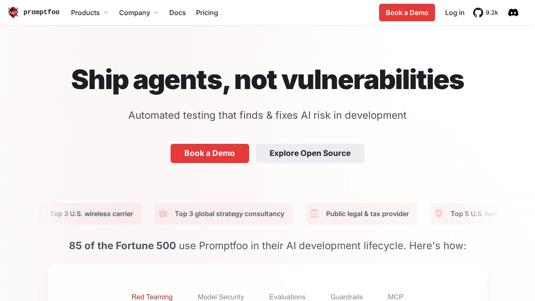Click the promptfoo logo icon
The height and width of the screenshot is (301, 535).
point(13,13)
